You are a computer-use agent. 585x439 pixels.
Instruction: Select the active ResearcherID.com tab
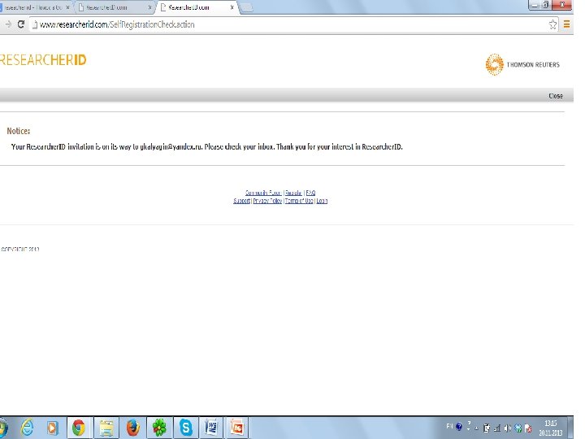pos(197,7)
